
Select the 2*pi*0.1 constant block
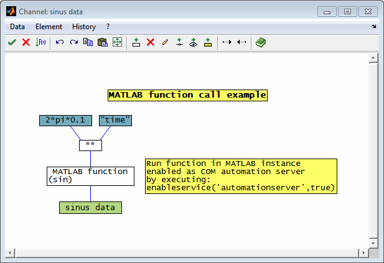(x=65, y=121)
